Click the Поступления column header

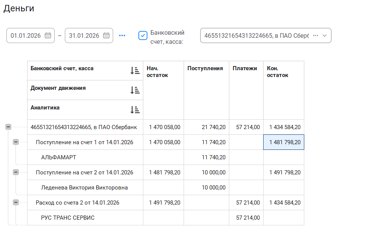click(205, 68)
